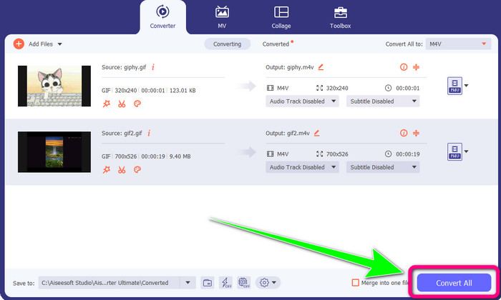Toggle the lightning acceleration icon
The height and width of the screenshot is (300, 501).
[x=225, y=282]
